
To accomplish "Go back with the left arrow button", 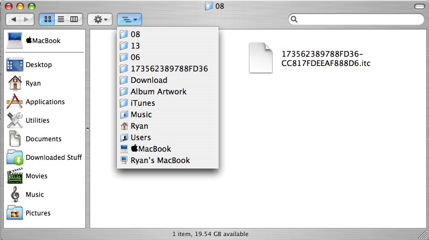I will [x=13, y=19].
